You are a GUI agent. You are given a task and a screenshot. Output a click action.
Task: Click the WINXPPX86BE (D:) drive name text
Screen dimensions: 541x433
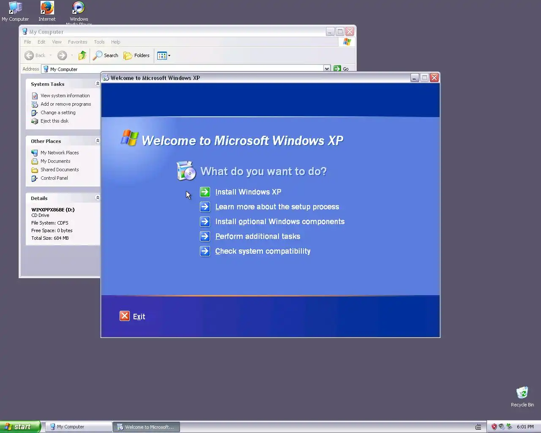point(53,209)
